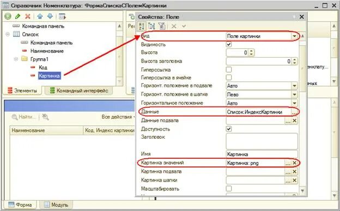Edit element using the pencil icon
340x211 pixels.
point(17,16)
